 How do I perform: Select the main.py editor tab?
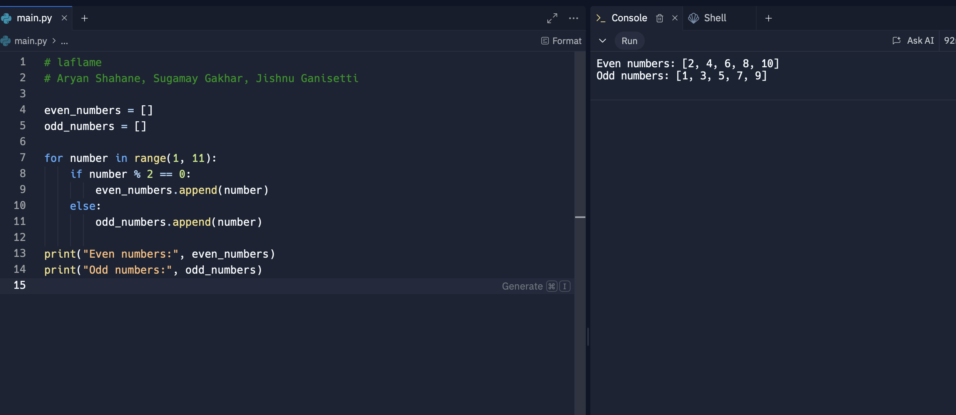34,18
